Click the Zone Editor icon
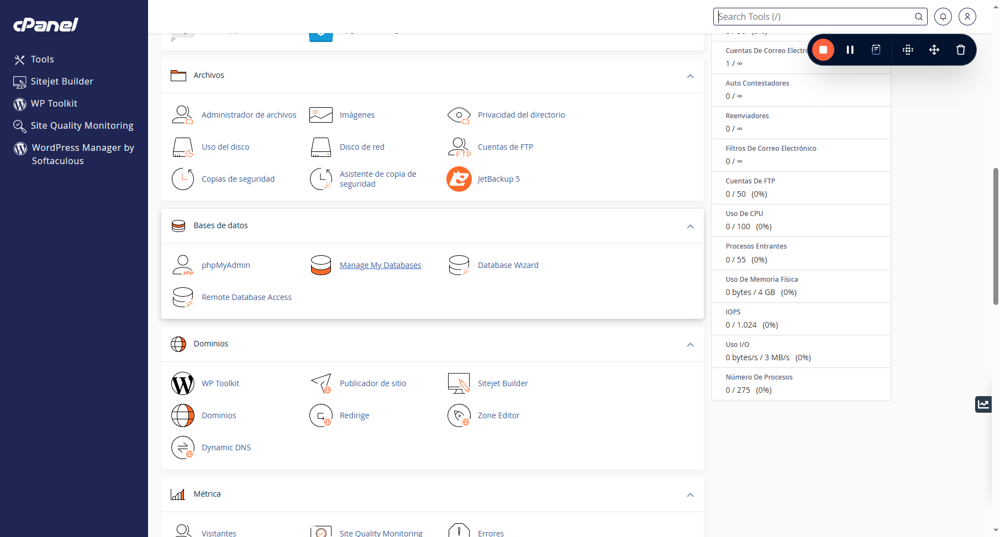The image size is (1000, 537). pos(459,415)
